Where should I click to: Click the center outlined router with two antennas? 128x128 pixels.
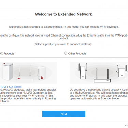102,76
